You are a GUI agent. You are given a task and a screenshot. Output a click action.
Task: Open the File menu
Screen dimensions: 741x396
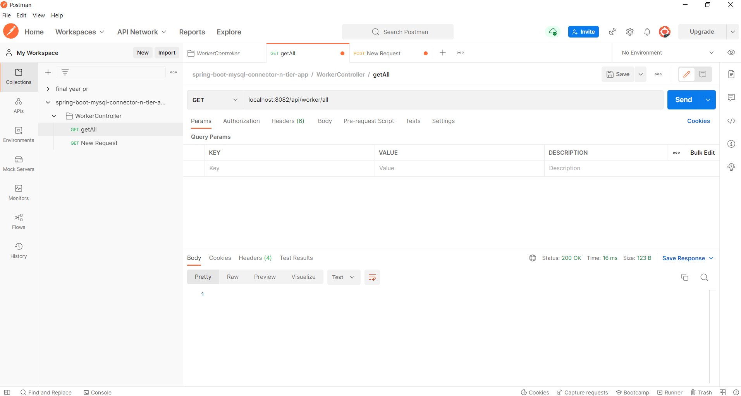7,15
